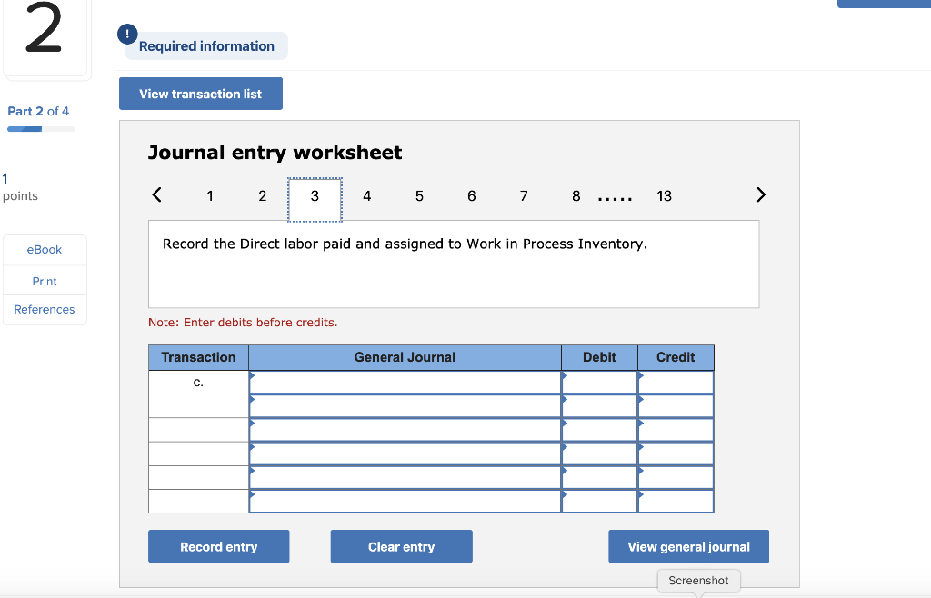Image resolution: width=931 pixels, height=598 pixels.
Task: Click the General Journal column header
Action: (405, 357)
